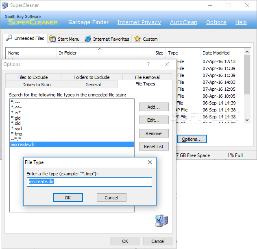Click the star icon on Custom tab
257x249 pixels.
[x=137, y=39]
